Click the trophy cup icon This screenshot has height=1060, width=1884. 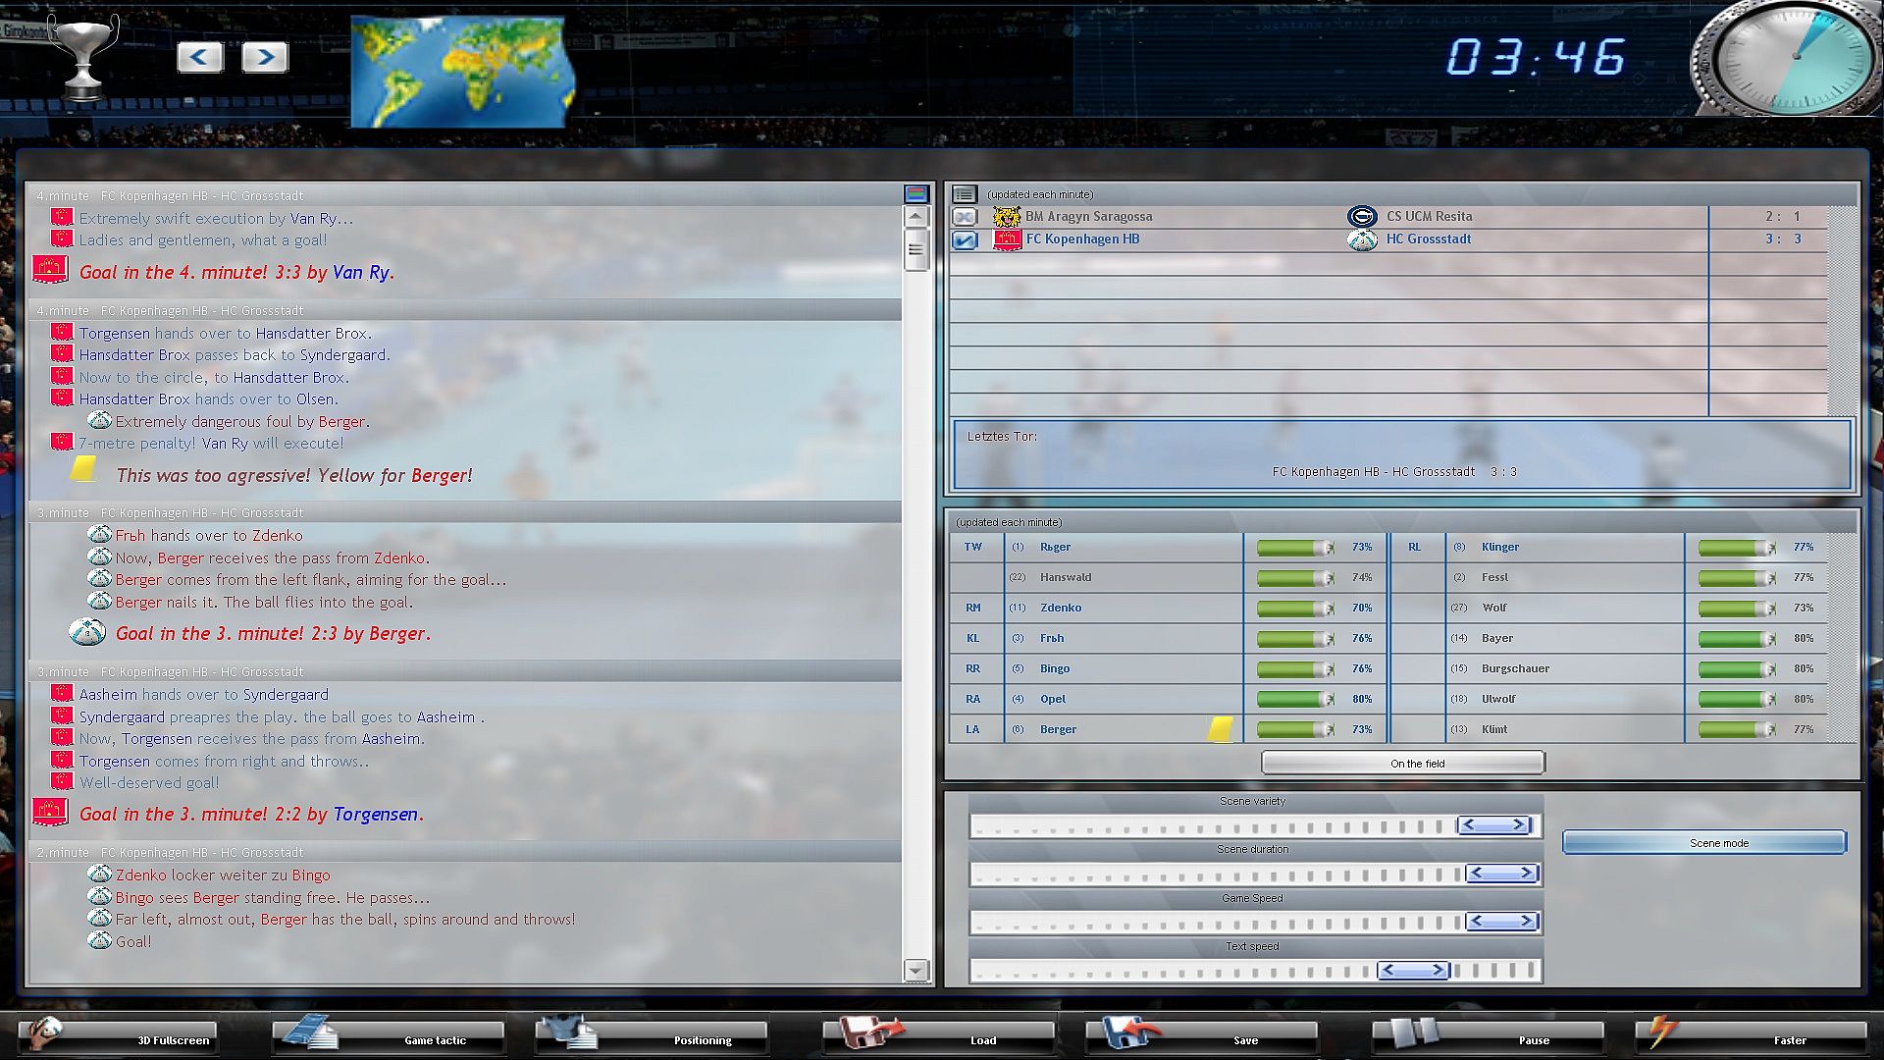(x=84, y=57)
